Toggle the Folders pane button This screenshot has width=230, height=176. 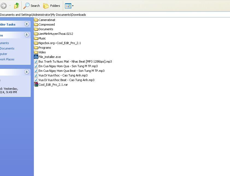(52, 6)
